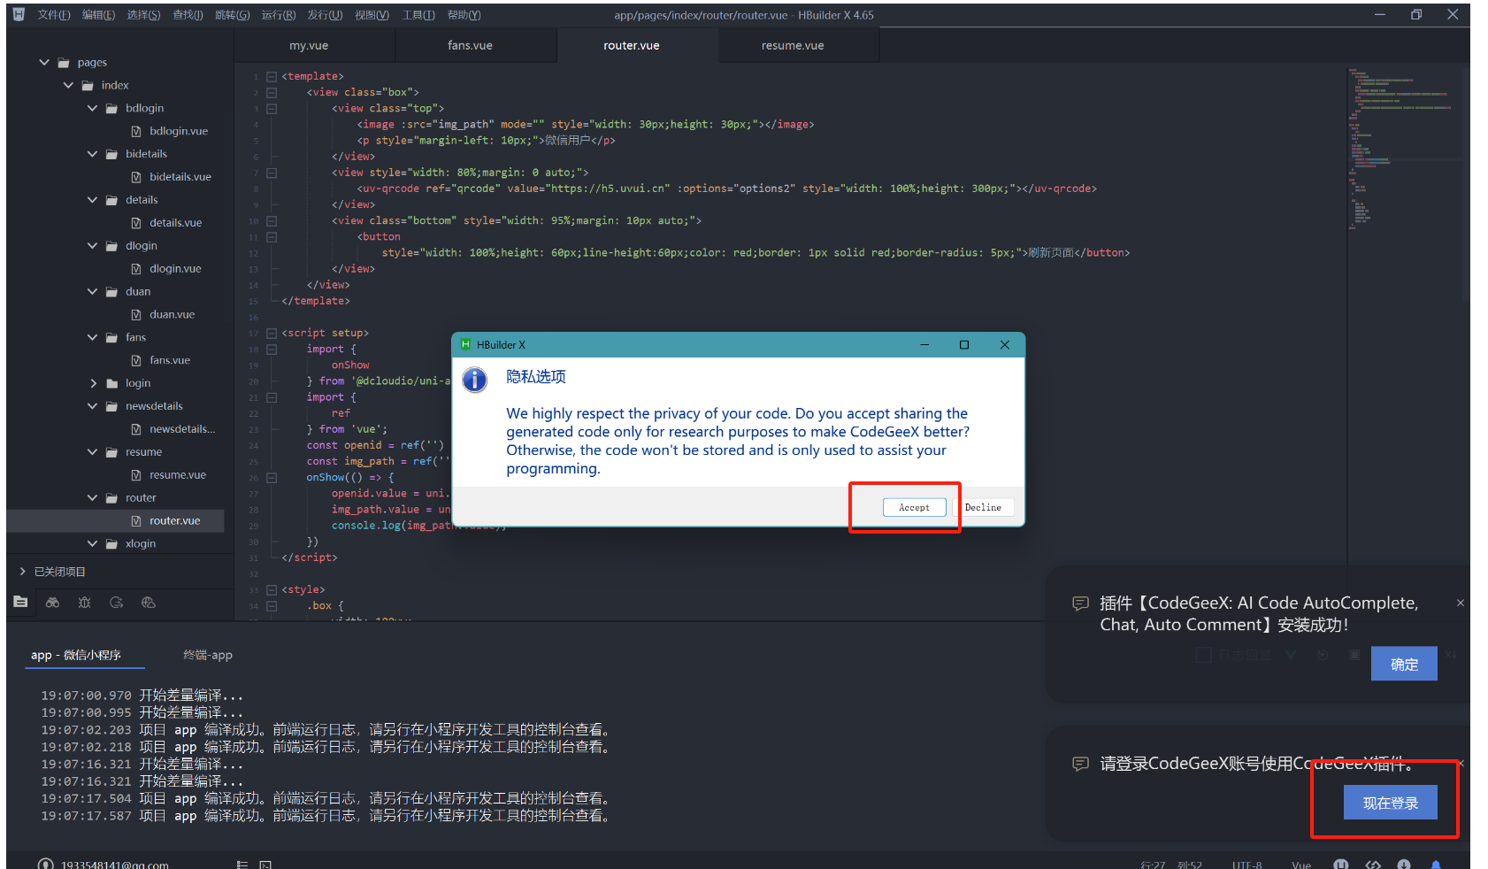Click 现在登录 to log into CodeGeeX
This screenshot has height=869, width=1488.
coord(1391,802)
